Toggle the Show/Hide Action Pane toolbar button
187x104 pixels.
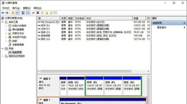[28, 13]
